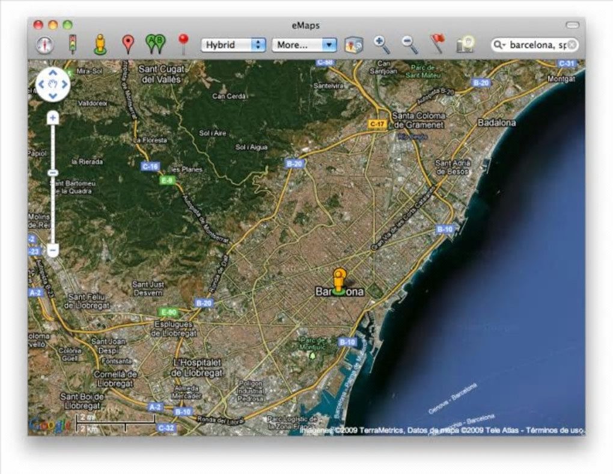Click the compass icon in the toolbar
Image resolution: width=613 pixels, height=474 pixels.
coord(44,45)
